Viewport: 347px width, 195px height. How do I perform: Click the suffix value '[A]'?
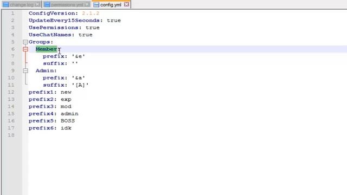(x=80, y=85)
